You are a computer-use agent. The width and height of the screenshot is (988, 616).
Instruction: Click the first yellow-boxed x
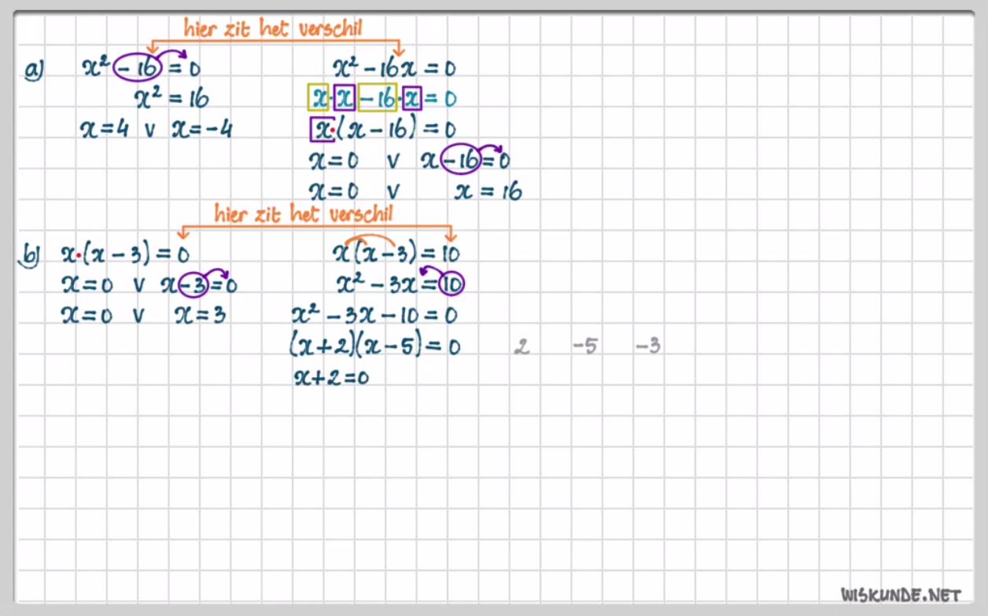319,98
